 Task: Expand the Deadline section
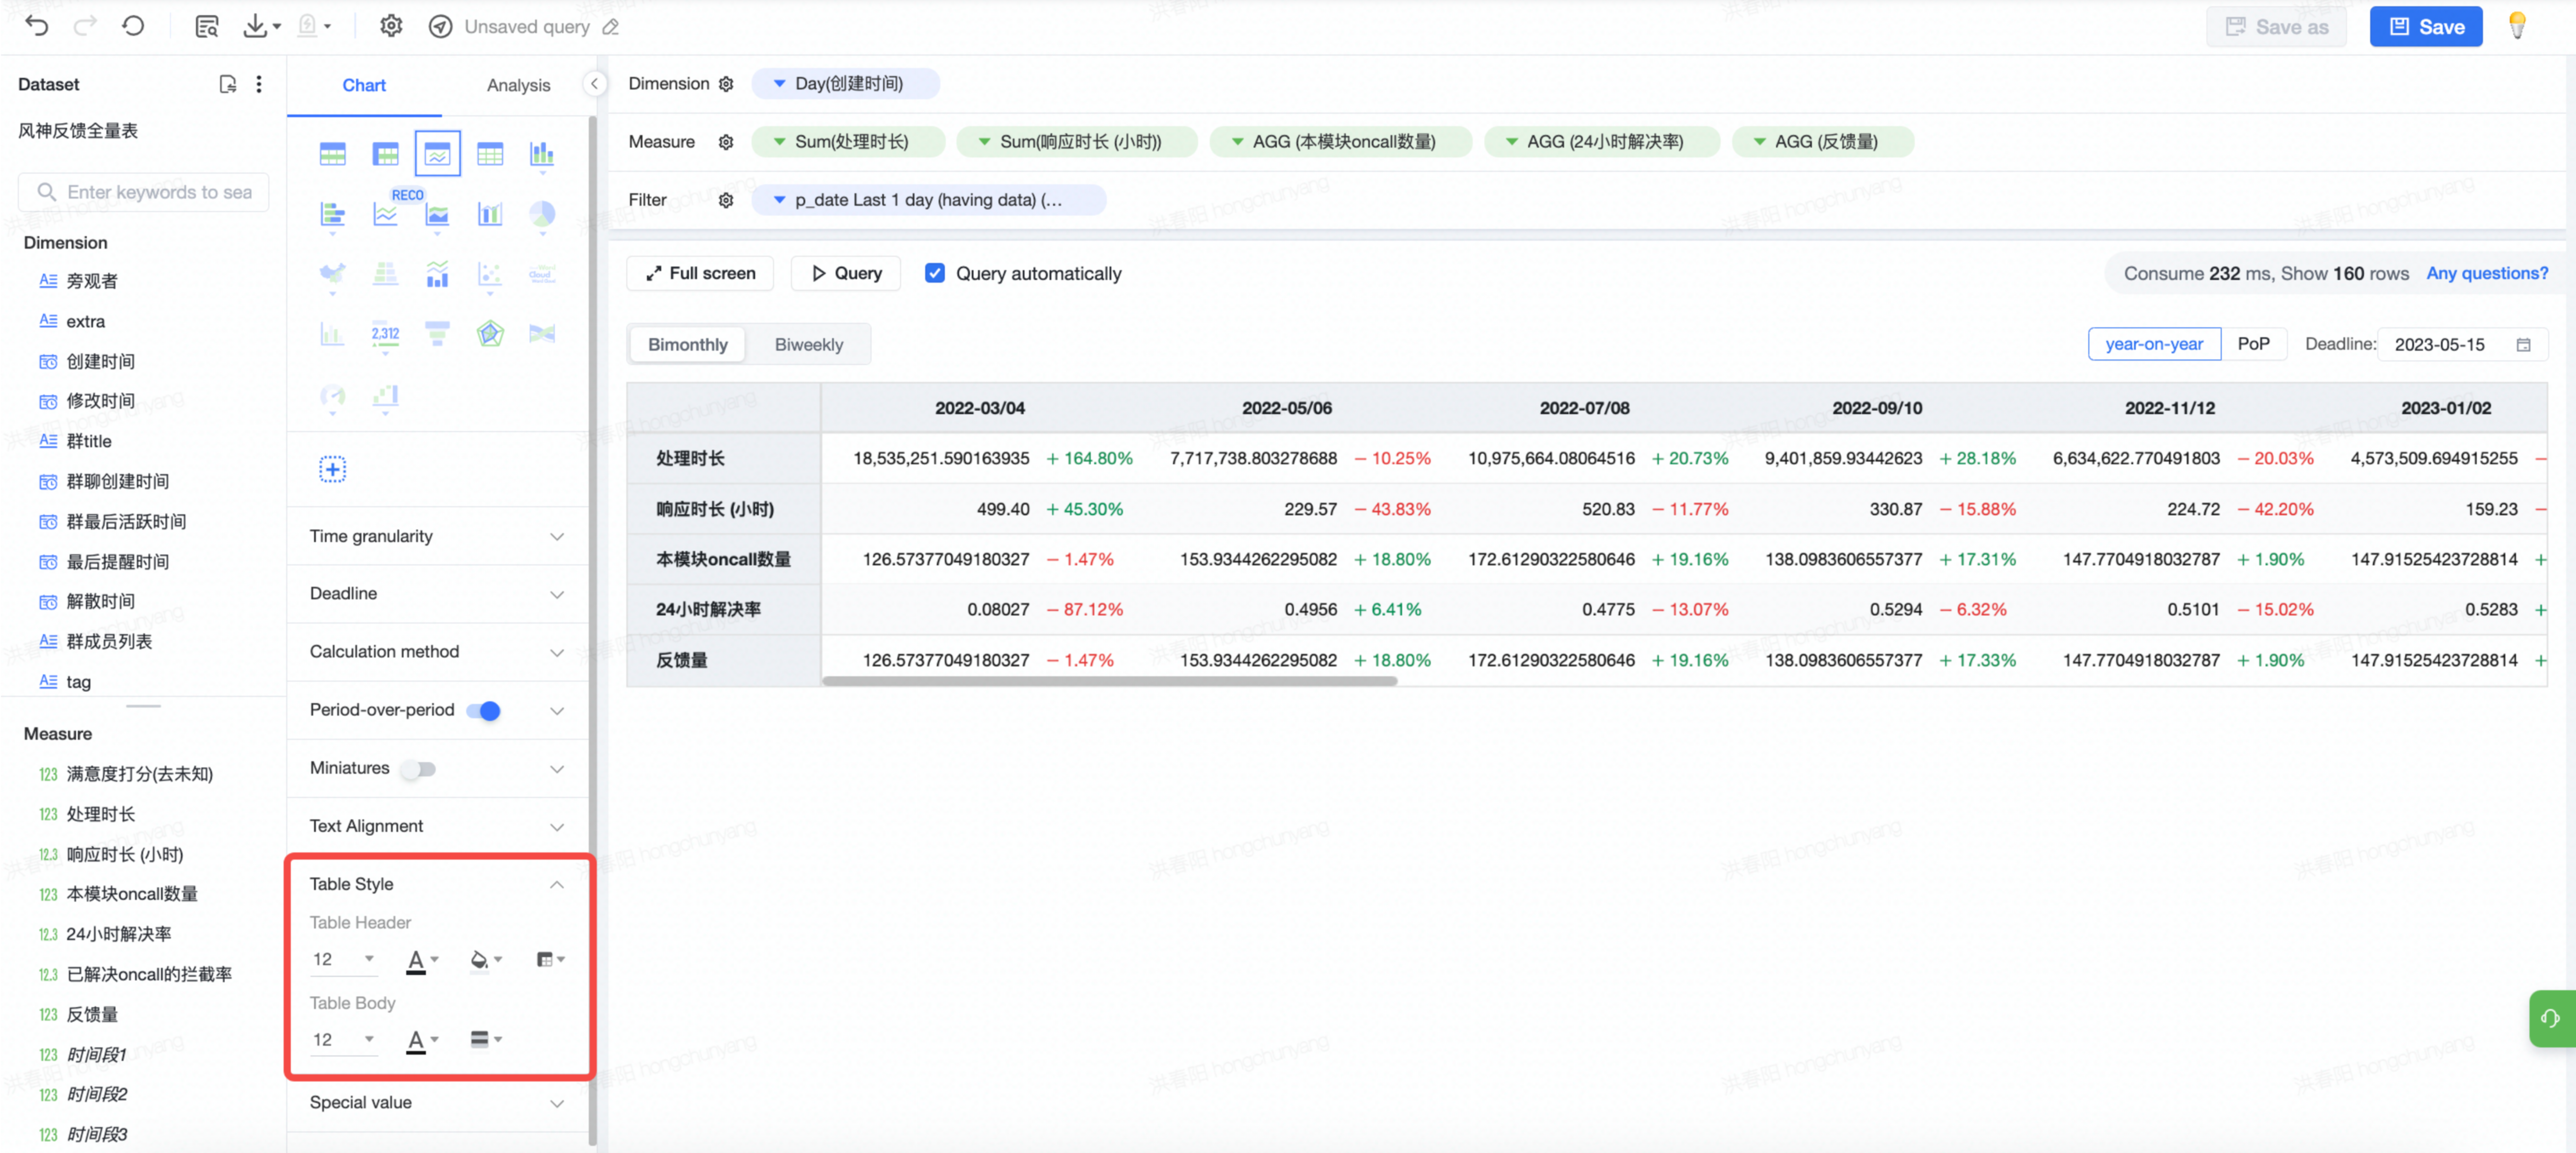click(437, 593)
